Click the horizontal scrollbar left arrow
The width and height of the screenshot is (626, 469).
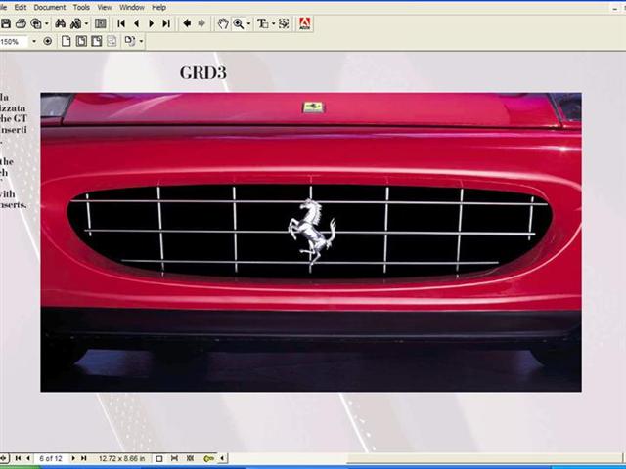(222, 458)
